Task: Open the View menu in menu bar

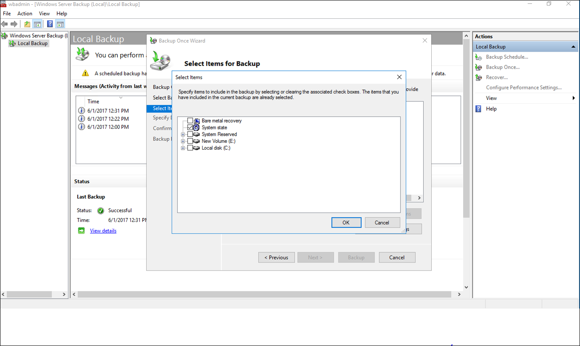Action: tap(44, 14)
